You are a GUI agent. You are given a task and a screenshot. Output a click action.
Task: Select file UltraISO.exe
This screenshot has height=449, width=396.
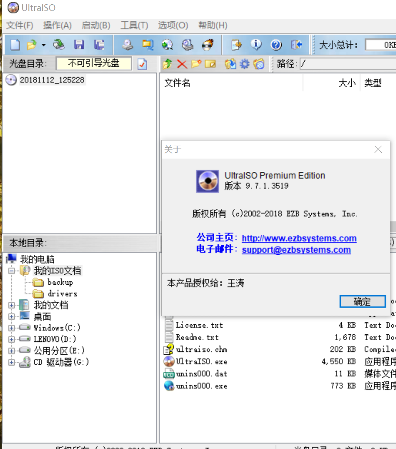click(202, 362)
